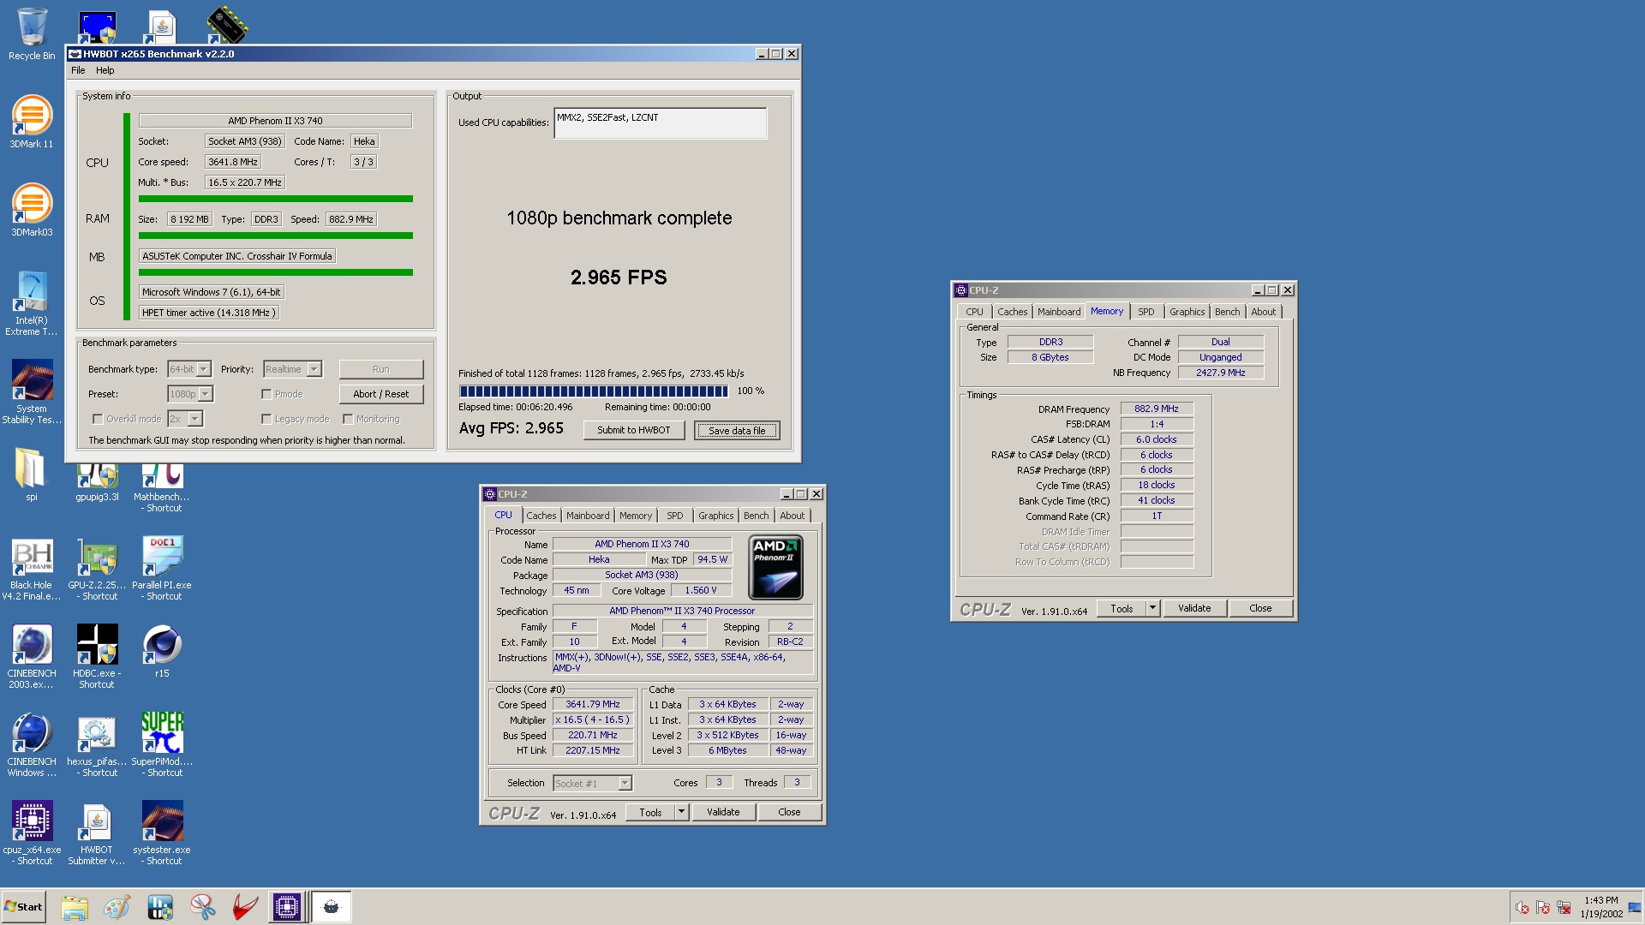The image size is (1645, 925).
Task: Open Windows Explorer from the taskbar
Action: (75, 907)
